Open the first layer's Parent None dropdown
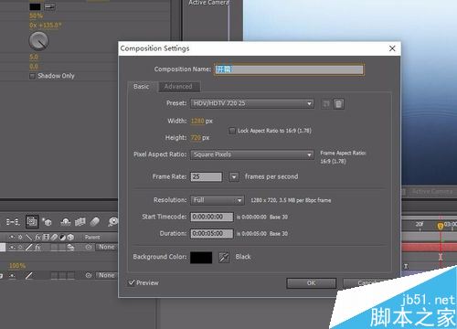457x329 pixels. 106,247
